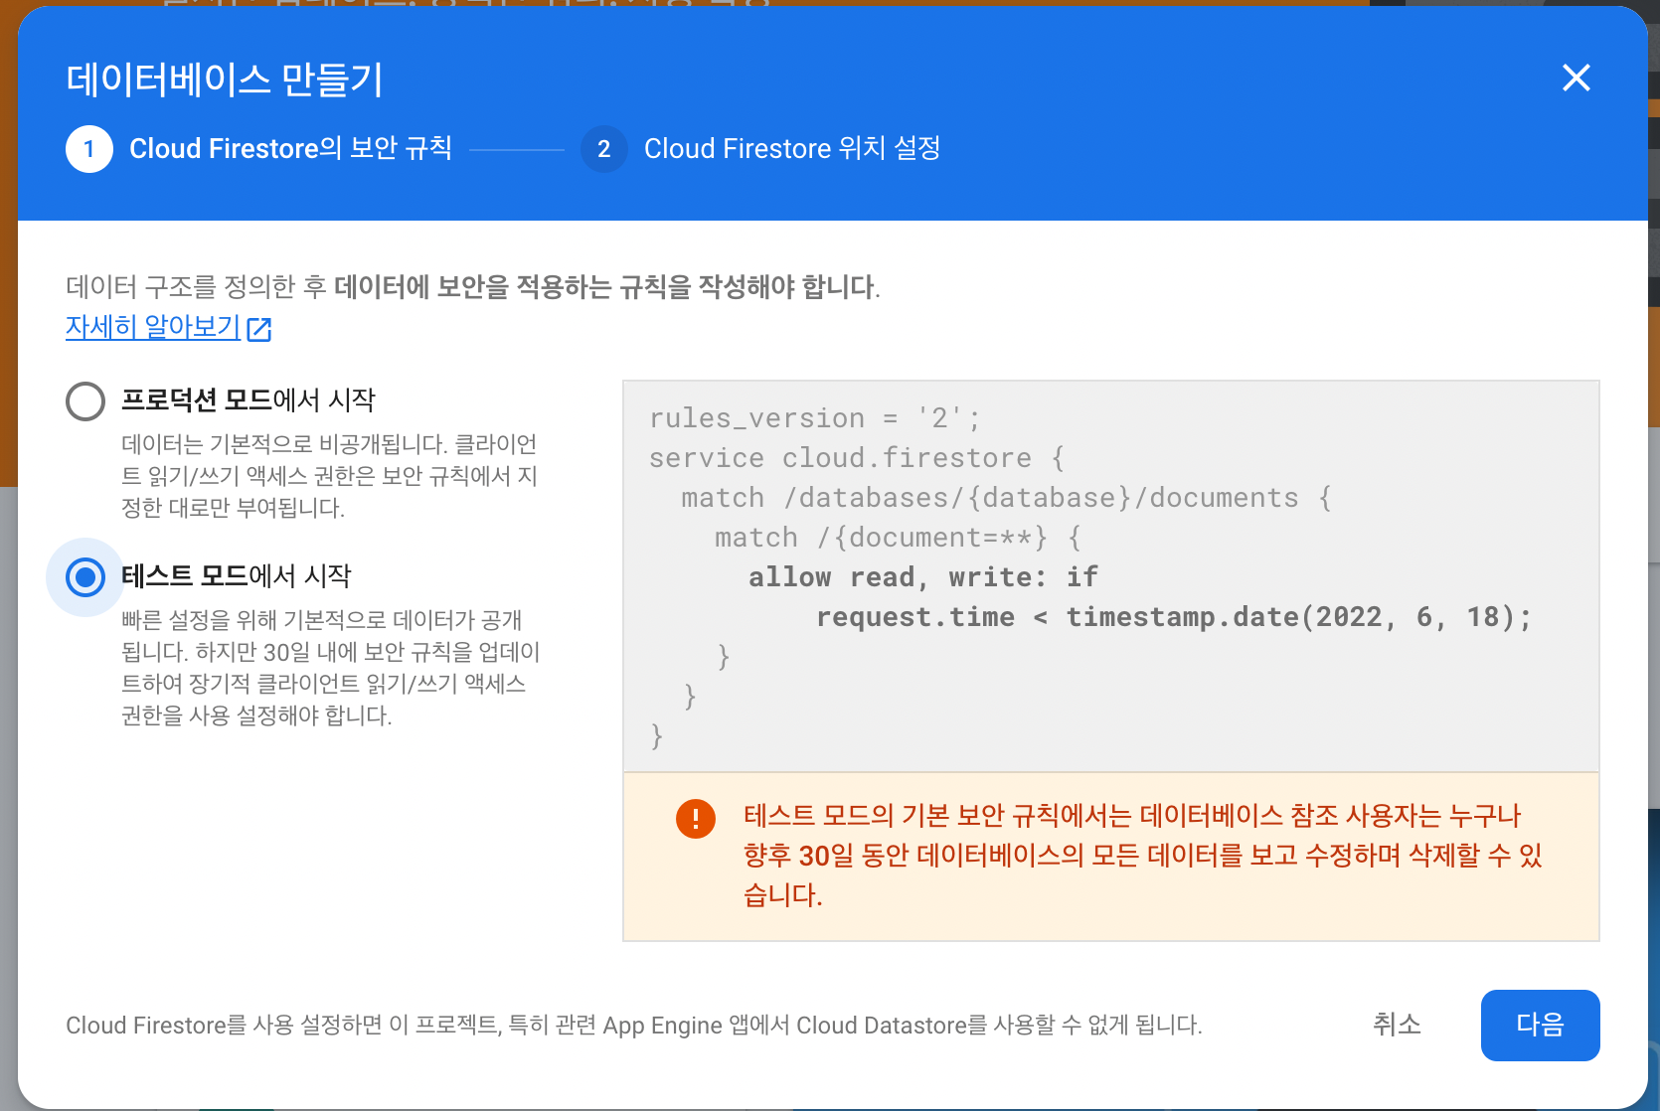
Task: Click the orange warning exclamation icon
Action: pyautogui.click(x=696, y=819)
